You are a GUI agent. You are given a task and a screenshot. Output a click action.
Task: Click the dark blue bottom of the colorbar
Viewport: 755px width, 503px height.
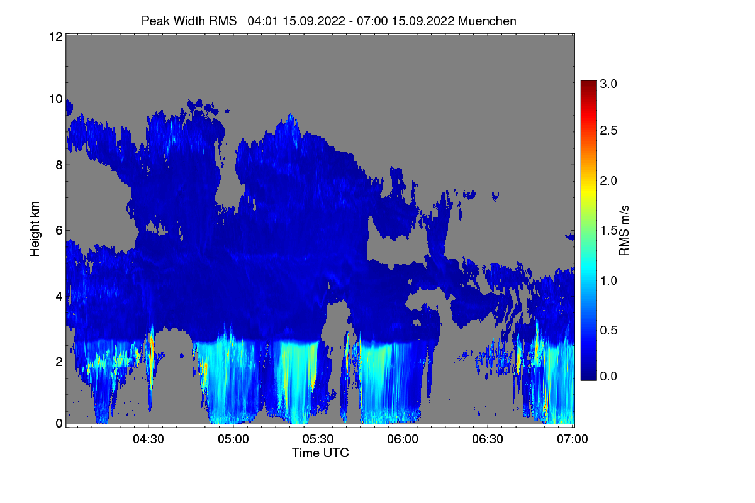coord(588,375)
